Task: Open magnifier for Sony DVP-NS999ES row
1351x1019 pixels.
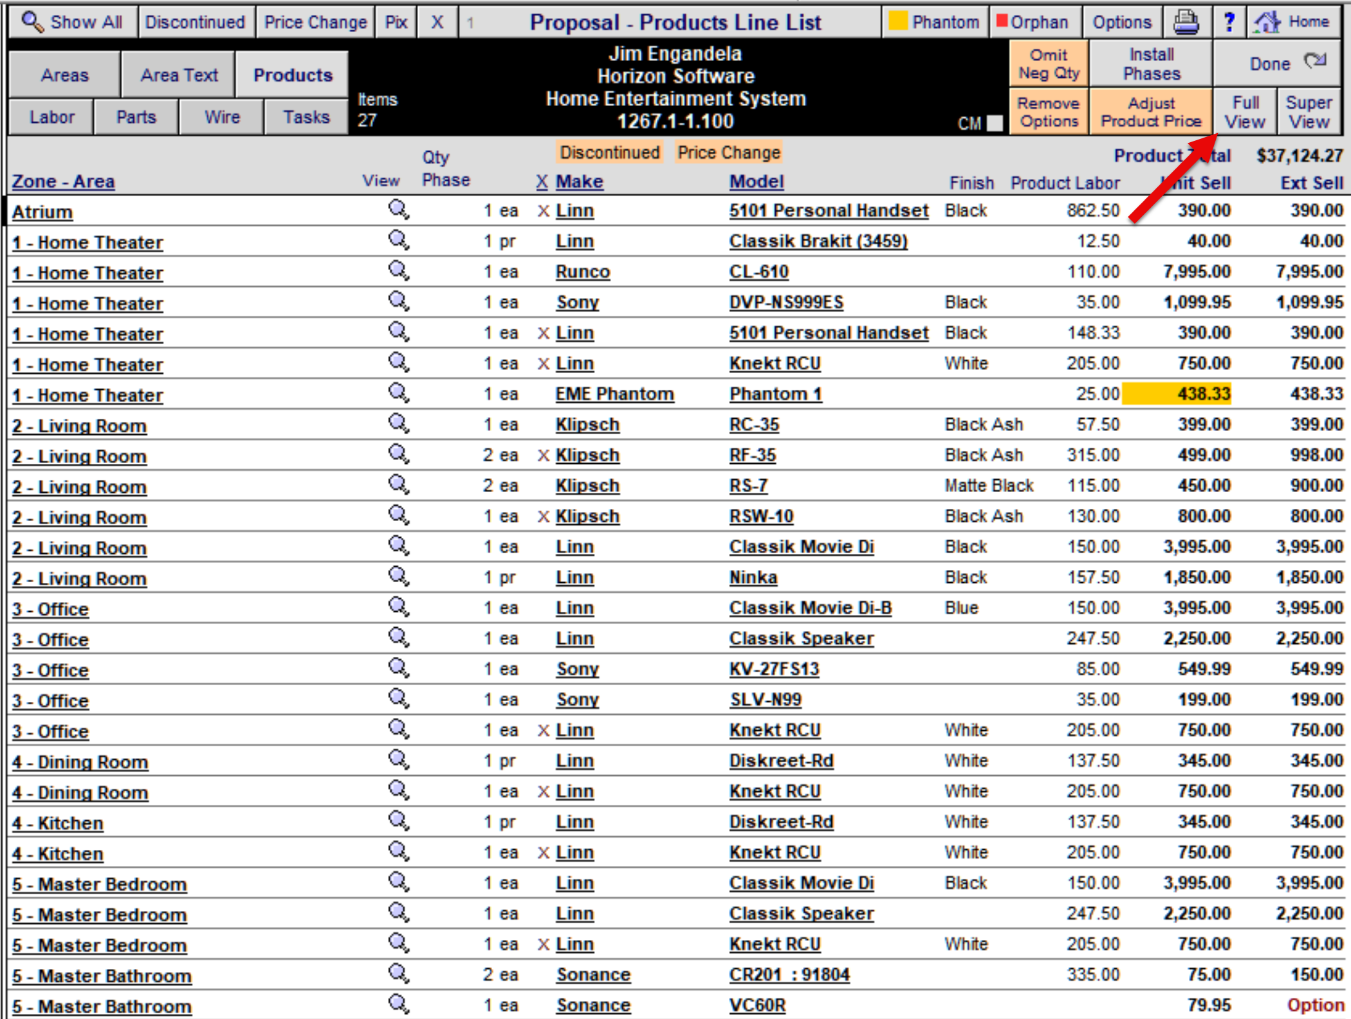Action: [x=399, y=302]
